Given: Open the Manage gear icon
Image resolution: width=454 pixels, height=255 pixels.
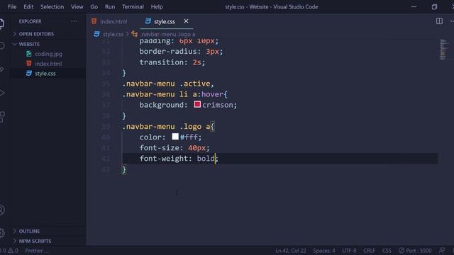Looking at the screenshot, I should pyautogui.click(x=2, y=232).
